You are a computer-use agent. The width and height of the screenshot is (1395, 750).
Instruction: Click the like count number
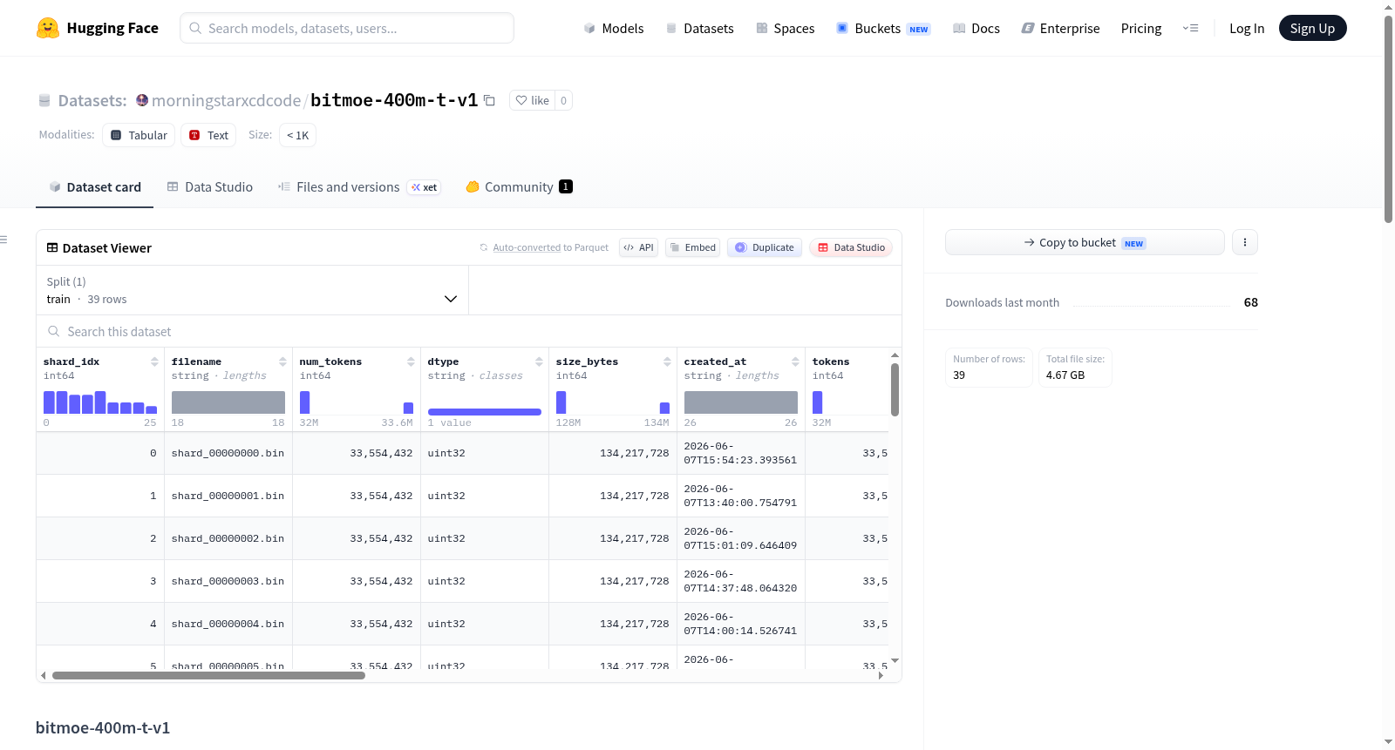tap(563, 101)
